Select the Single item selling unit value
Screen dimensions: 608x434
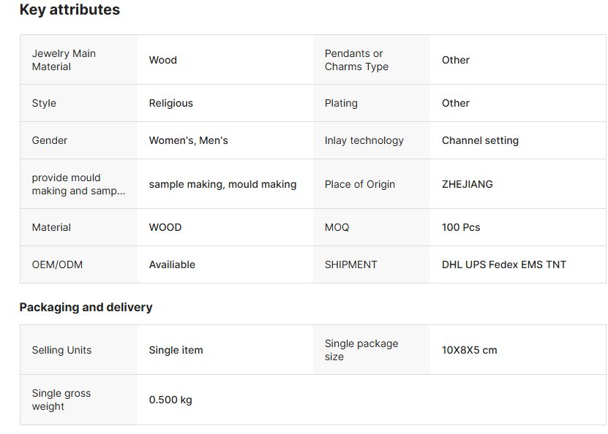click(176, 350)
